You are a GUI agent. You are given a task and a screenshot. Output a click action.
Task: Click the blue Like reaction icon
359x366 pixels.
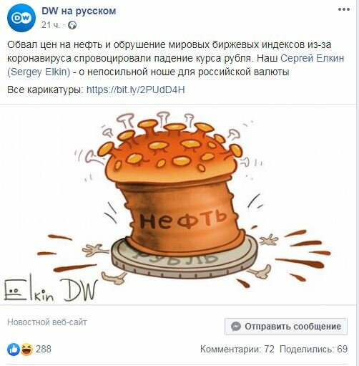tap(14, 350)
